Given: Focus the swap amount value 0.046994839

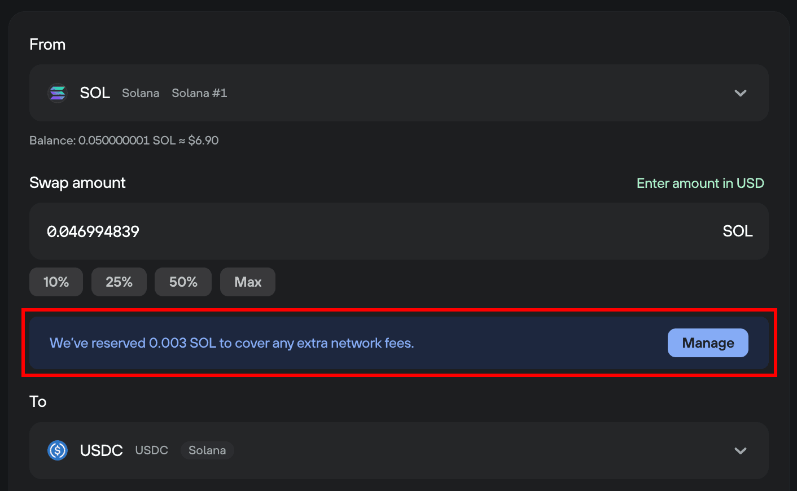Looking at the screenshot, I should pyautogui.click(x=93, y=231).
